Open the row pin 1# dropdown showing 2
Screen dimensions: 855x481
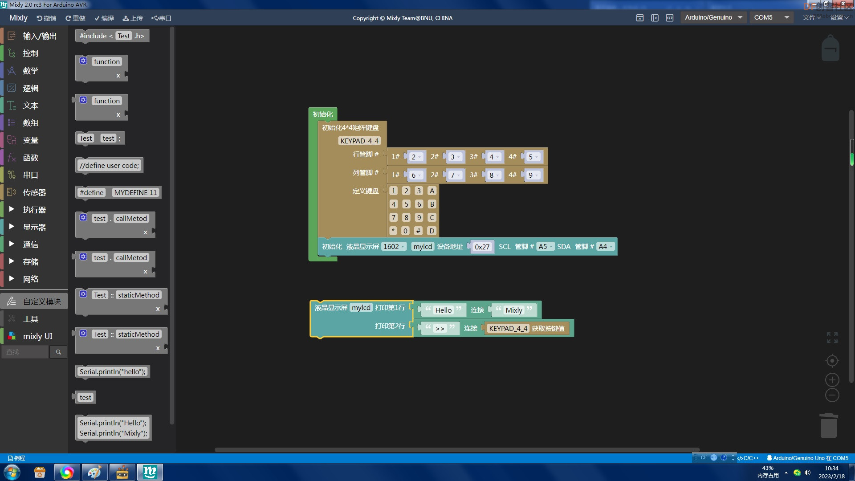[x=416, y=157]
